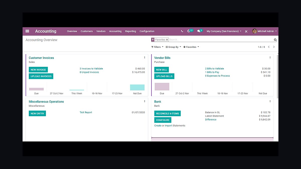Open 8 Unpaid Invoices link
The height and width of the screenshot is (169, 301).
[x=89, y=72]
